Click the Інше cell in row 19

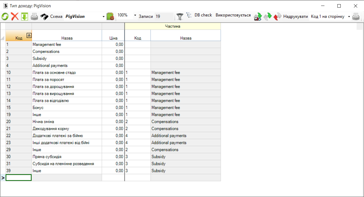pyautogui.click(x=67, y=115)
